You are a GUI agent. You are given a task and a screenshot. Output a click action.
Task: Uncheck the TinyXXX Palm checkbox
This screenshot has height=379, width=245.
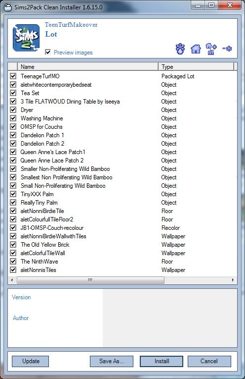coord(13,194)
